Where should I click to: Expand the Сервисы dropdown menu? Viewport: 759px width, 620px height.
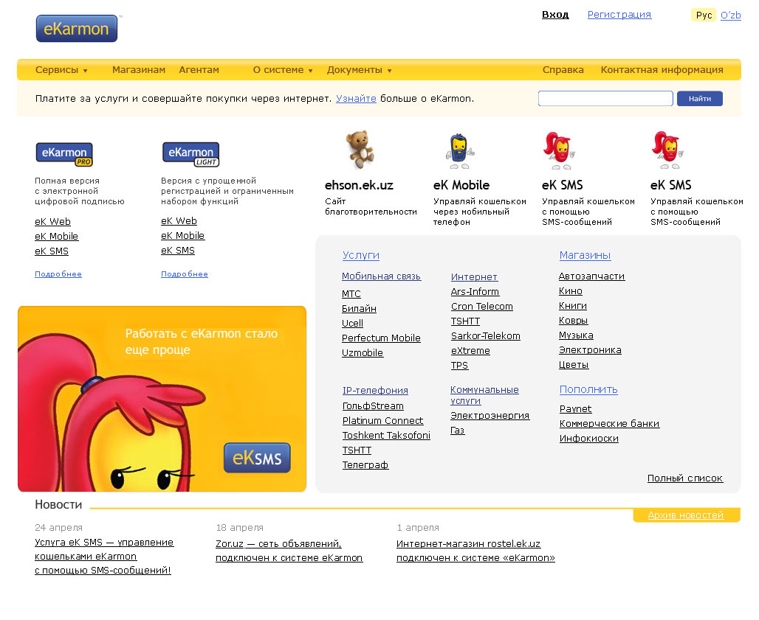61,70
